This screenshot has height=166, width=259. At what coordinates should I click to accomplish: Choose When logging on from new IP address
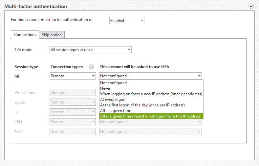[x=151, y=94]
